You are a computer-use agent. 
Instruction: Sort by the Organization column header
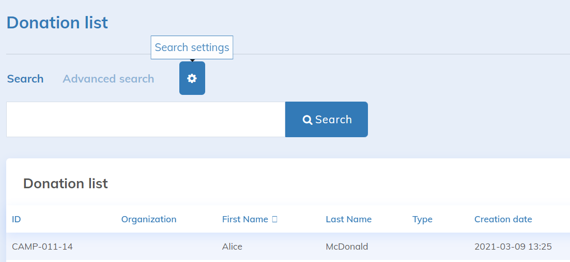(149, 219)
